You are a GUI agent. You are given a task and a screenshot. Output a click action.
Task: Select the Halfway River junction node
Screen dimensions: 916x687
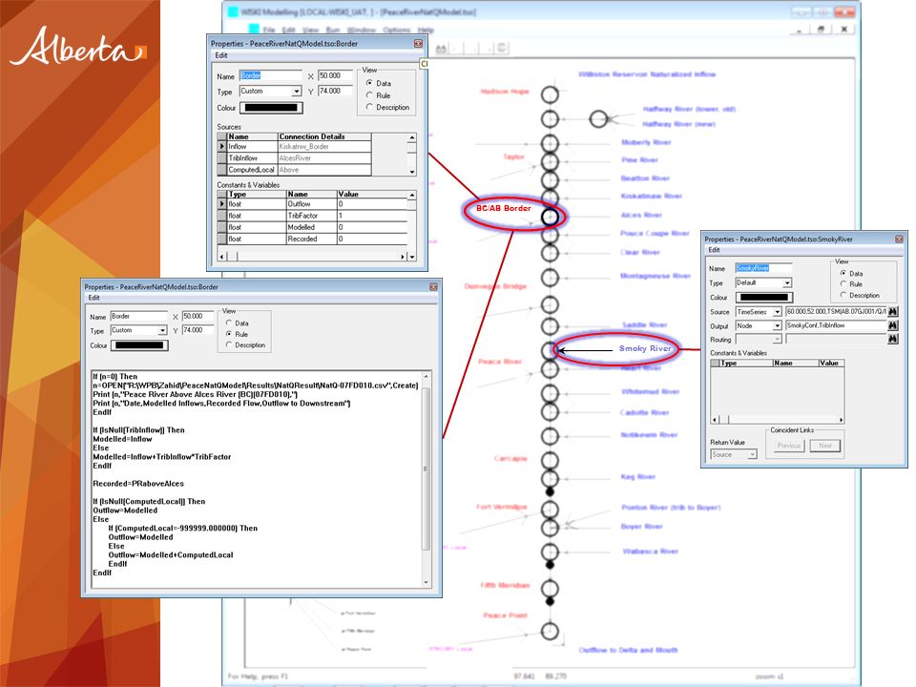(x=598, y=119)
